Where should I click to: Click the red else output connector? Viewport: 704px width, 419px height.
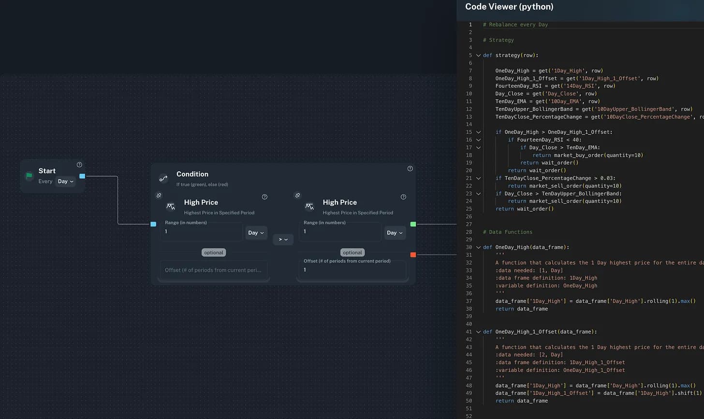pos(413,255)
